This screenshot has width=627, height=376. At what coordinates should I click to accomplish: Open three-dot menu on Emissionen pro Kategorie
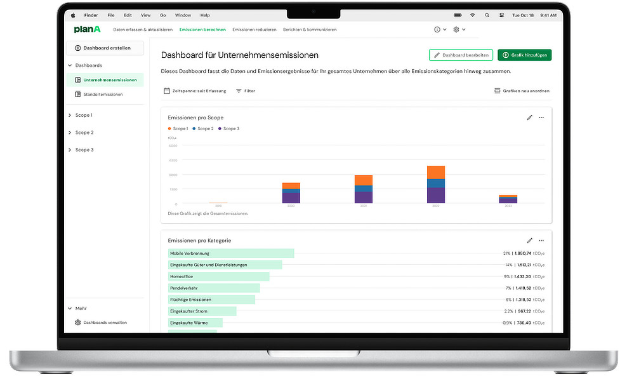(541, 241)
